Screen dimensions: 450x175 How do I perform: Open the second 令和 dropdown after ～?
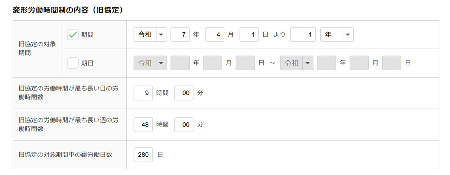pos(296,63)
